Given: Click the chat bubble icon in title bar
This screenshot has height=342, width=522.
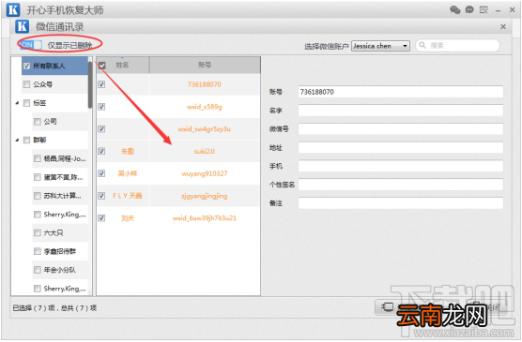Looking at the screenshot, I should (x=469, y=9).
